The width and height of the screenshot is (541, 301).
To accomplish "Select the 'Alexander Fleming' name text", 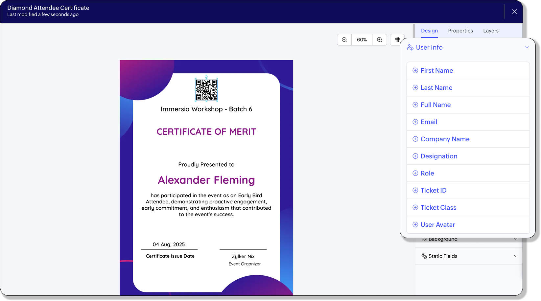I will click(206, 180).
